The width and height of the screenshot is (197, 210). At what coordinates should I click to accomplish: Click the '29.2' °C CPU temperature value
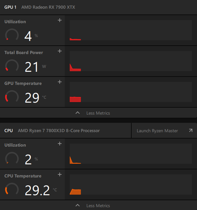pyautogui.click(x=37, y=190)
